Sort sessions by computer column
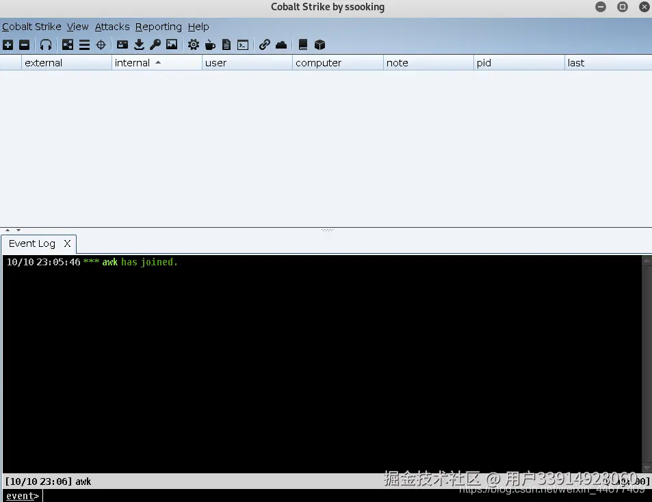The width and height of the screenshot is (652, 502). coord(338,63)
